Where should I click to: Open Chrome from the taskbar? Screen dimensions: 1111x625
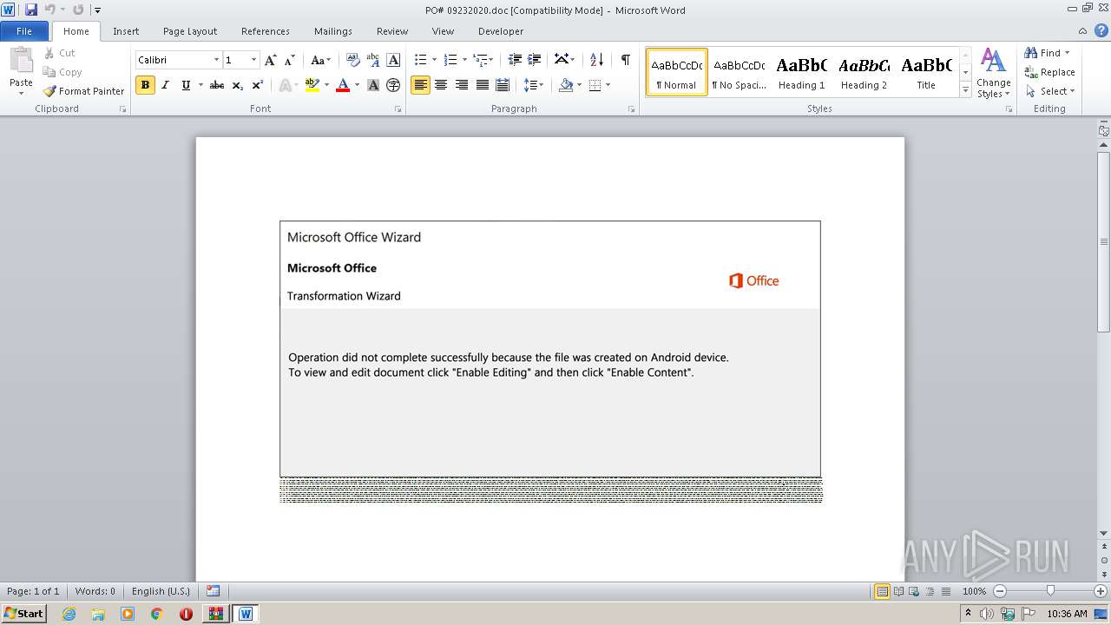click(156, 614)
